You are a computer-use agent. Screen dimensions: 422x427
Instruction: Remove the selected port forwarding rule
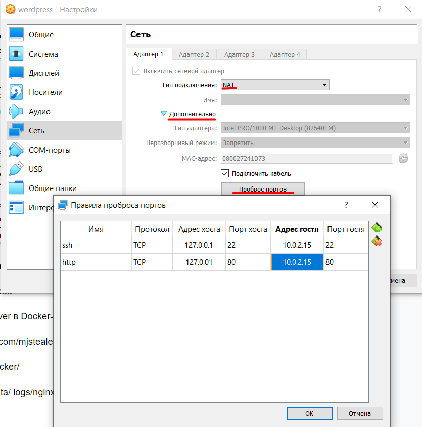[377, 241]
